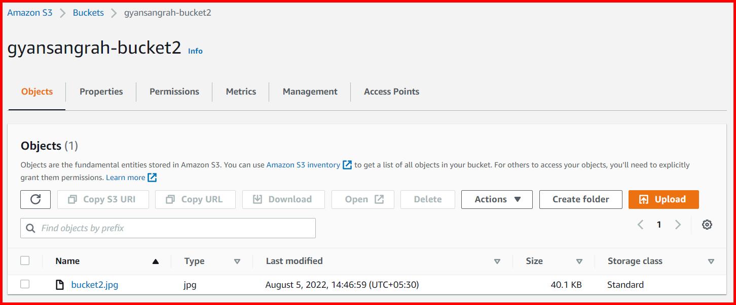Click the file icon next to bucket2.jpg
This screenshot has height=305, width=736.
pyautogui.click(x=60, y=284)
